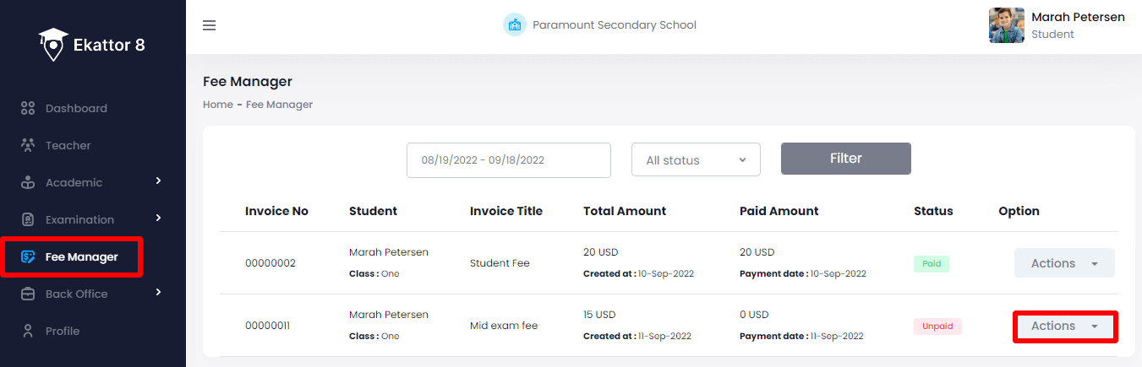Click the school building icon in header

(x=514, y=25)
